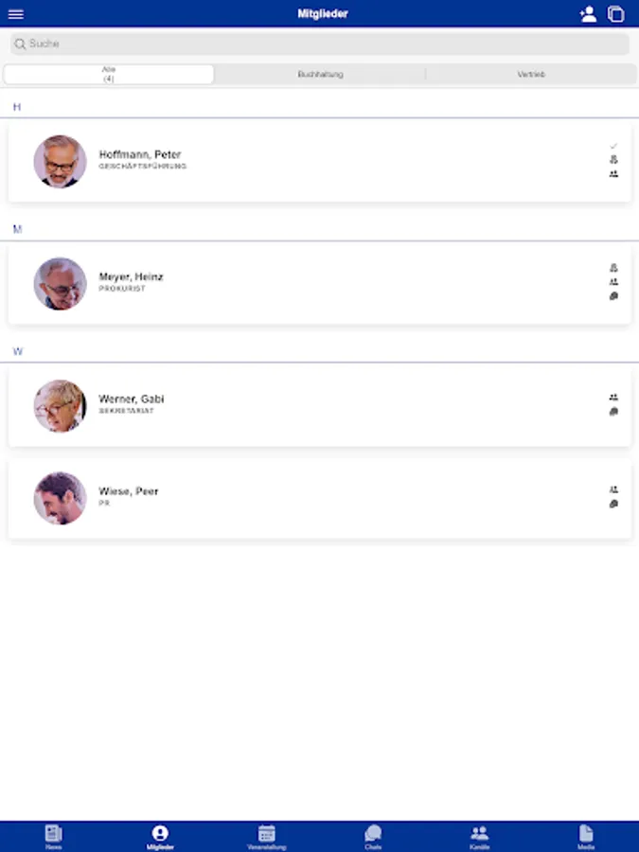Tap the add member icon
This screenshot has width=639, height=852.
pos(588,14)
